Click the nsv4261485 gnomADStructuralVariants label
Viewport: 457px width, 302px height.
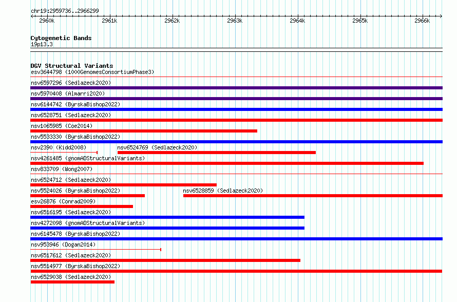click(88, 158)
